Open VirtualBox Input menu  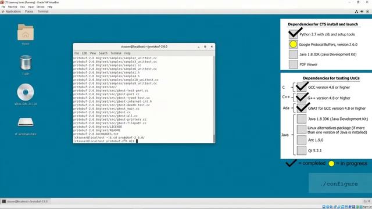pos(31,7)
